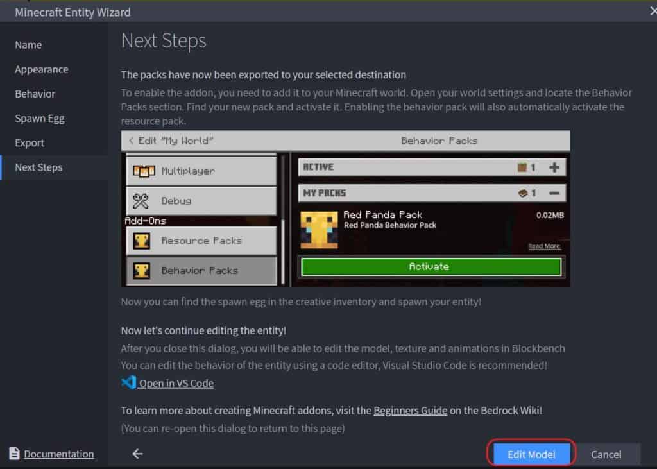Click the sentence starting 'The packs have now been exported'
657x469 pixels.
click(264, 74)
